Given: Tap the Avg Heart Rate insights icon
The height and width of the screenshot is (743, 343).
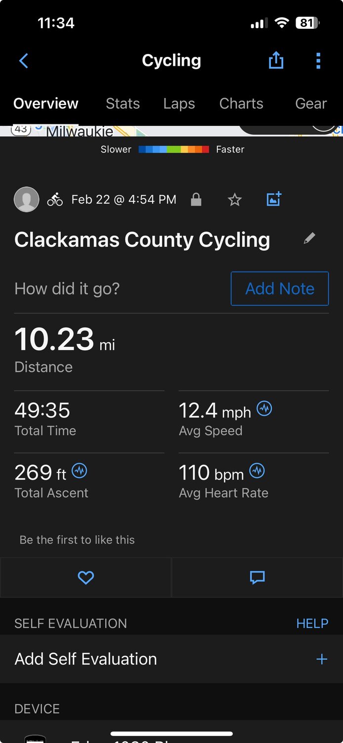Looking at the screenshot, I should pyautogui.click(x=257, y=471).
